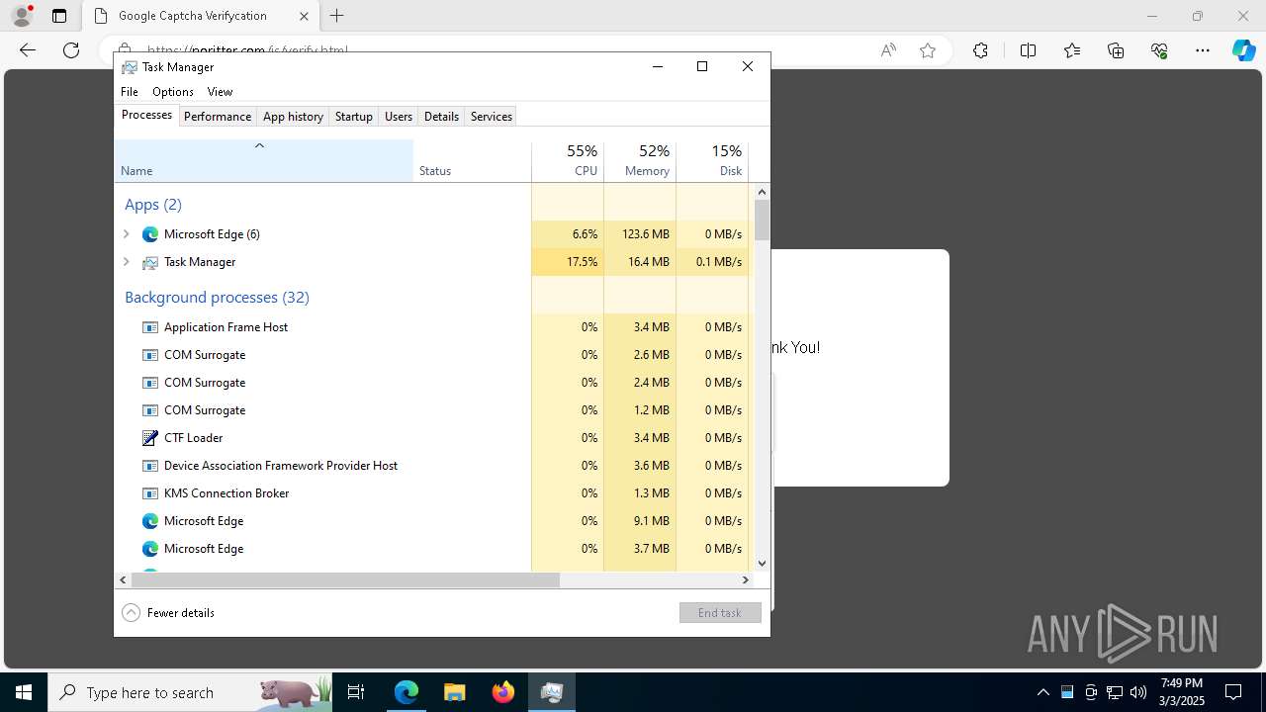This screenshot has height=712, width=1266.
Task: Sort by the CPU column header
Action: [x=568, y=160]
